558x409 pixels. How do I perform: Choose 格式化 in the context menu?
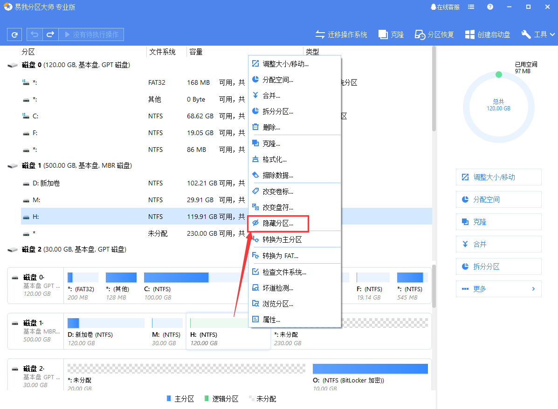pos(275,159)
